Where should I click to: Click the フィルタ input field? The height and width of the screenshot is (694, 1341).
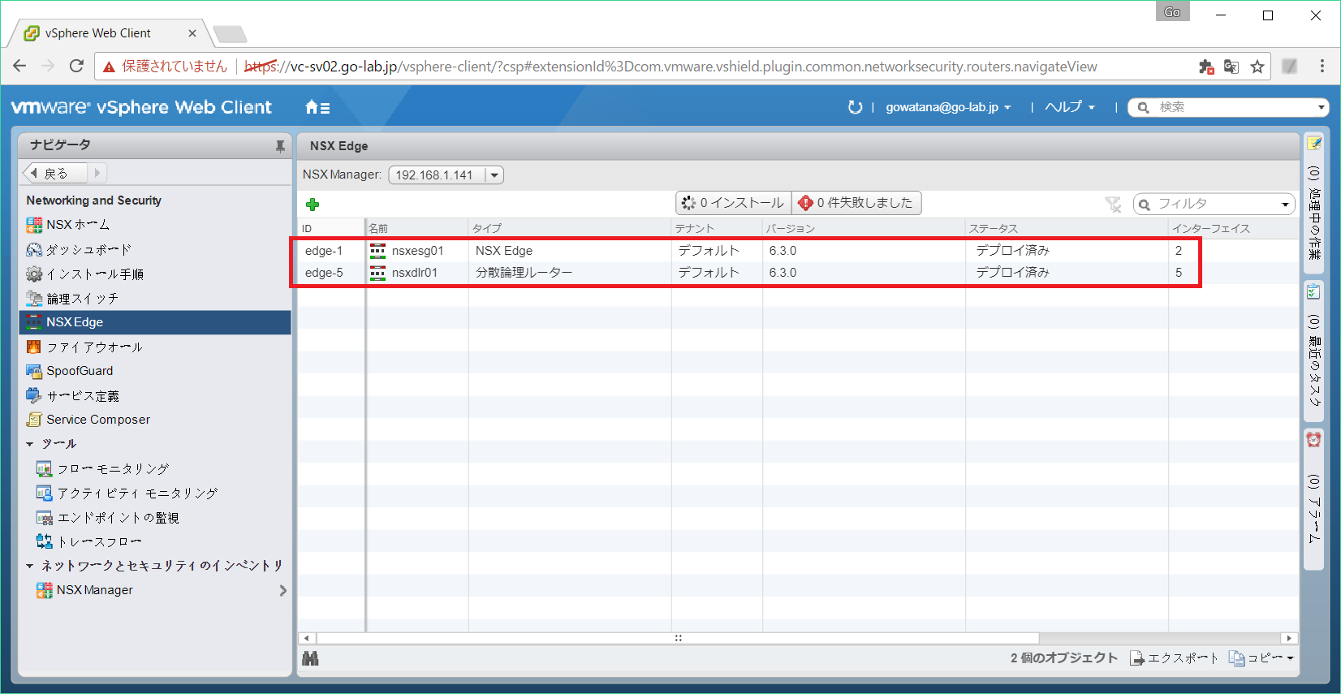coord(1214,205)
